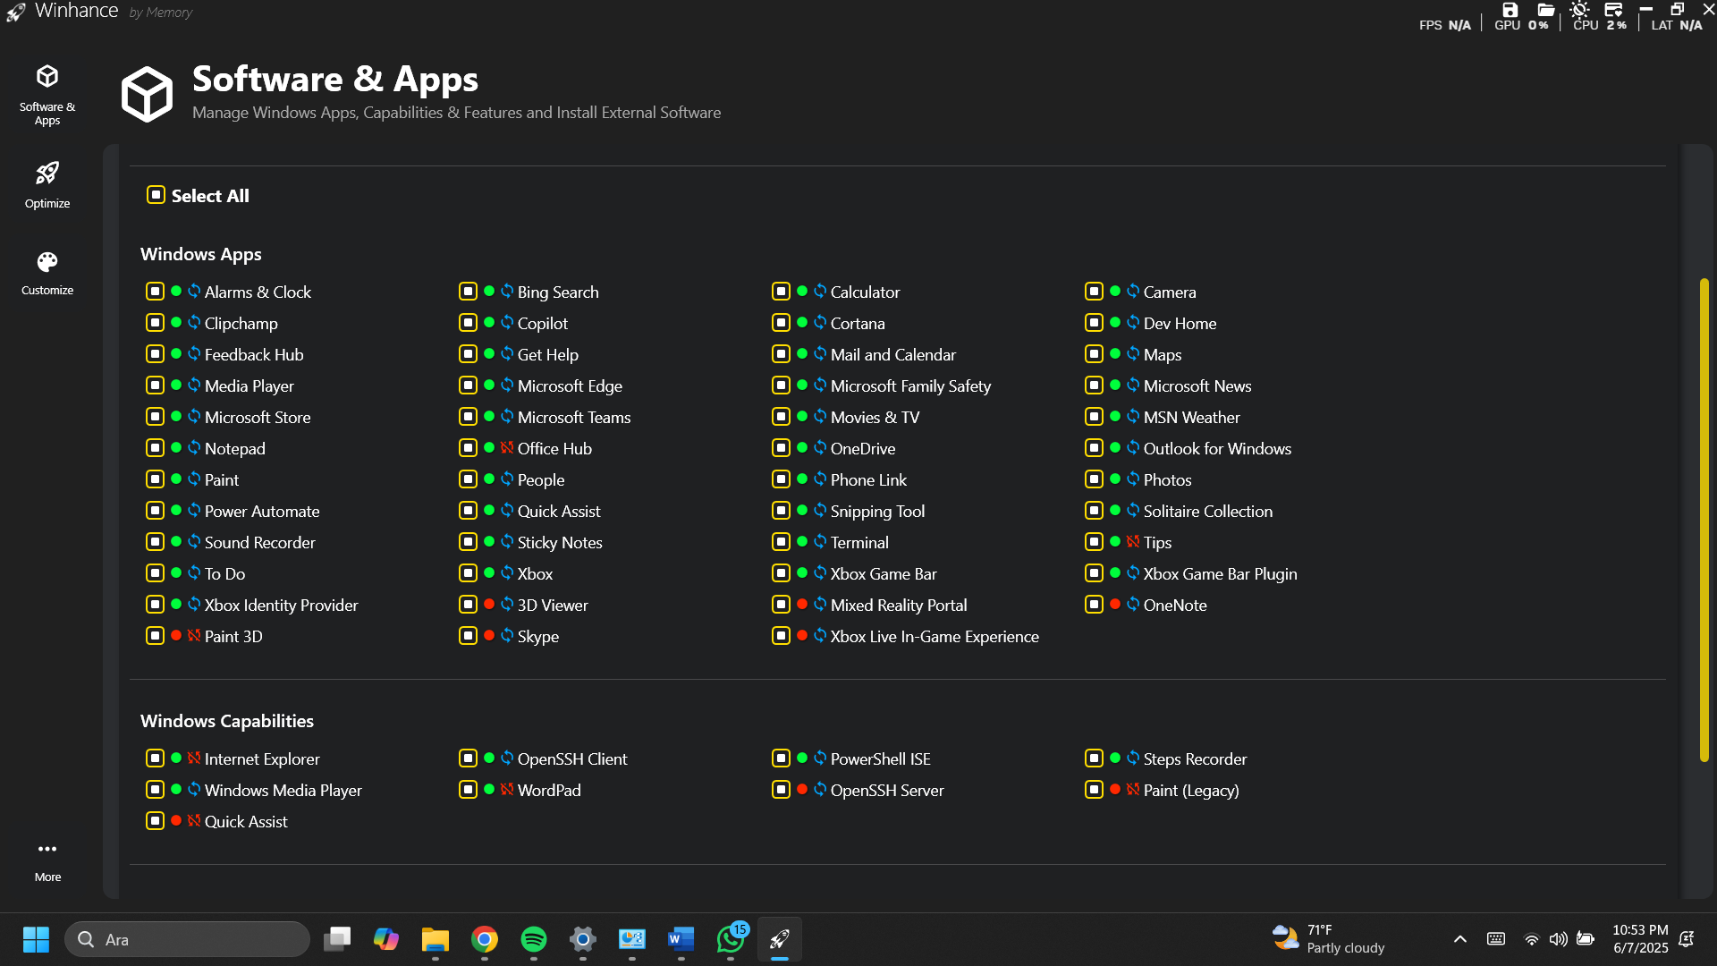The width and height of the screenshot is (1717, 966).
Task: Select the WordPad checkbox
Action: [x=468, y=790]
